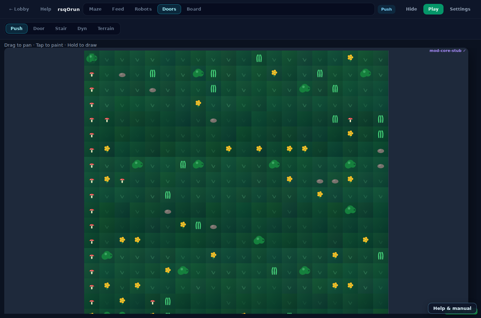Start the game with Play
This screenshot has height=318, width=481.
point(433,9)
